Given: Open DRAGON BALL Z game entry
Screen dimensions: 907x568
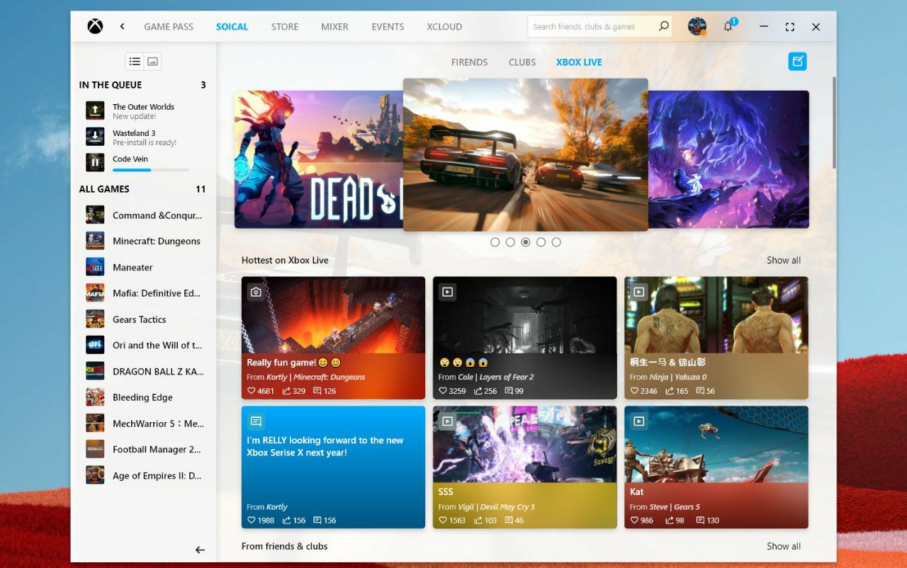Looking at the screenshot, I should coord(144,371).
